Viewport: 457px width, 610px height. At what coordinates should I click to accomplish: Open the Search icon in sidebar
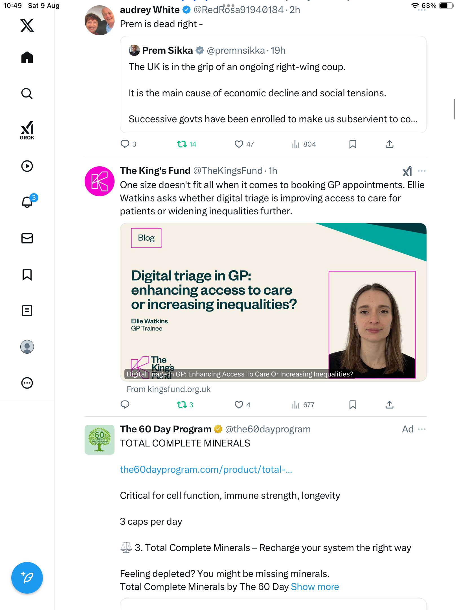click(x=27, y=93)
